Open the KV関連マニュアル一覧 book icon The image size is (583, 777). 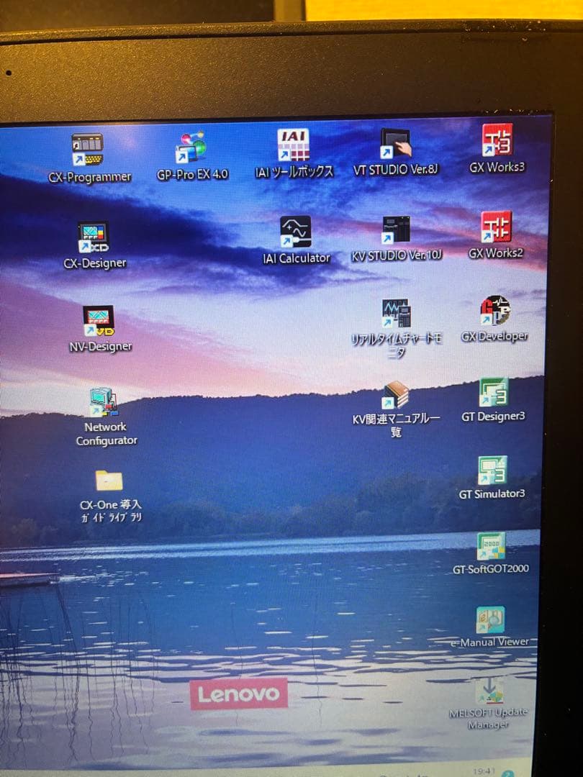pyautogui.click(x=396, y=396)
